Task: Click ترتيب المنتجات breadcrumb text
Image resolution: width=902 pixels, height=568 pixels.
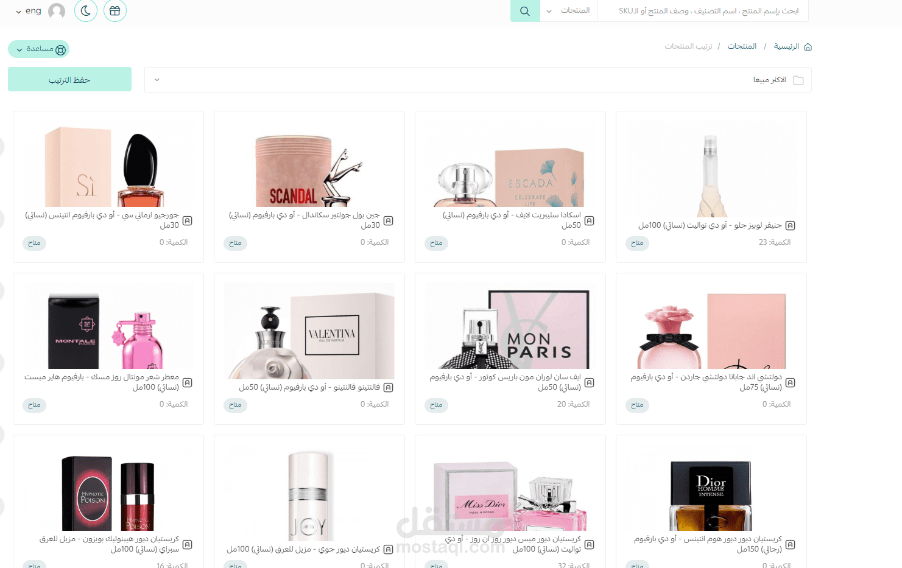Action: coord(688,46)
